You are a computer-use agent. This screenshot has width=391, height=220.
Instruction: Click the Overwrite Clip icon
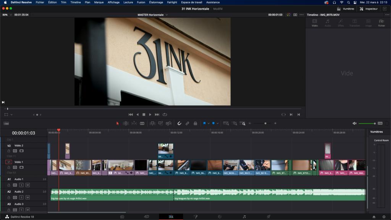coord(161,123)
